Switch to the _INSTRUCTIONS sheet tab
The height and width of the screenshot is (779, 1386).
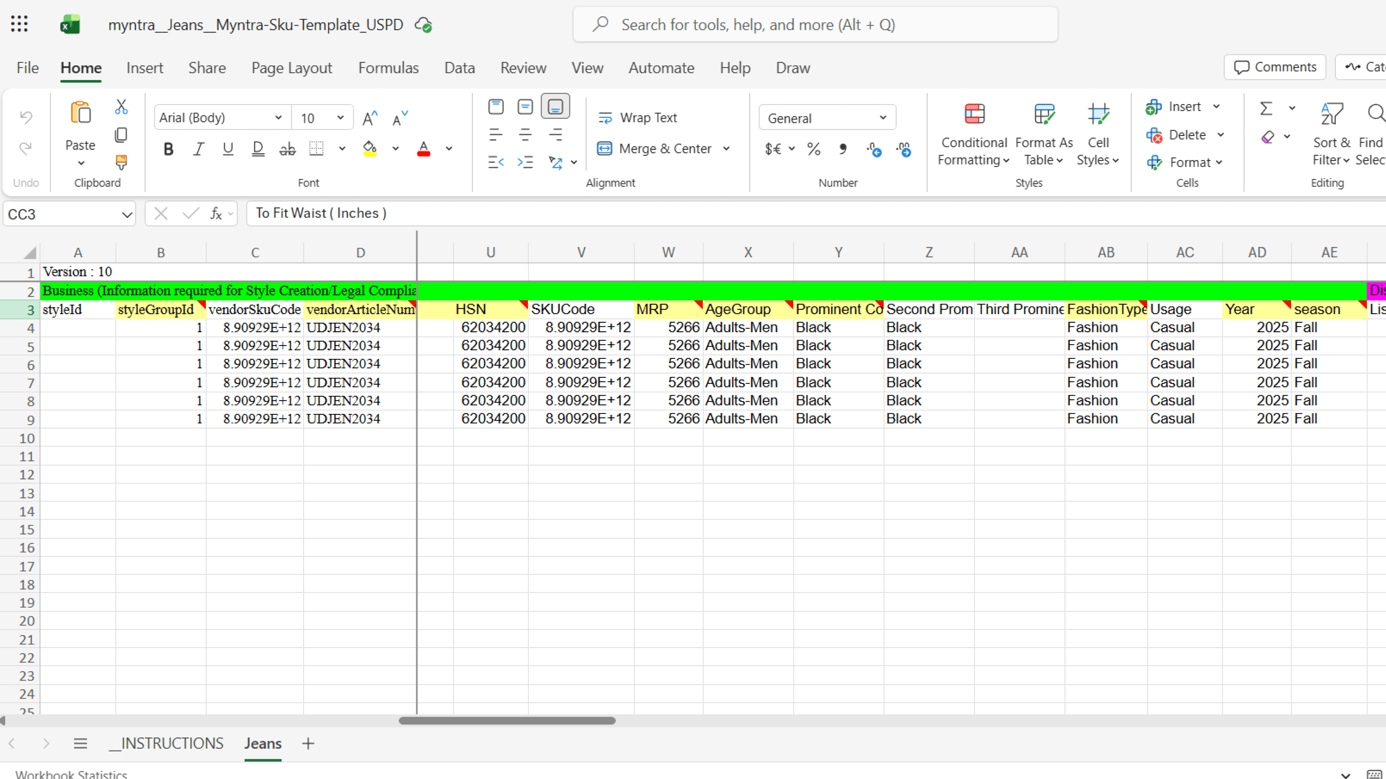pyautogui.click(x=166, y=743)
